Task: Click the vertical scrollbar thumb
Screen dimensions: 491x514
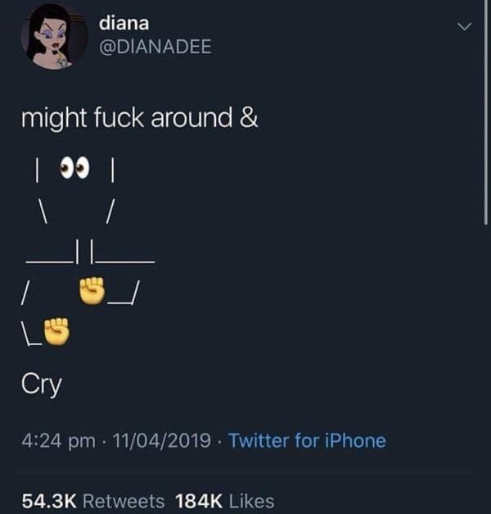Action: click(x=486, y=112)
